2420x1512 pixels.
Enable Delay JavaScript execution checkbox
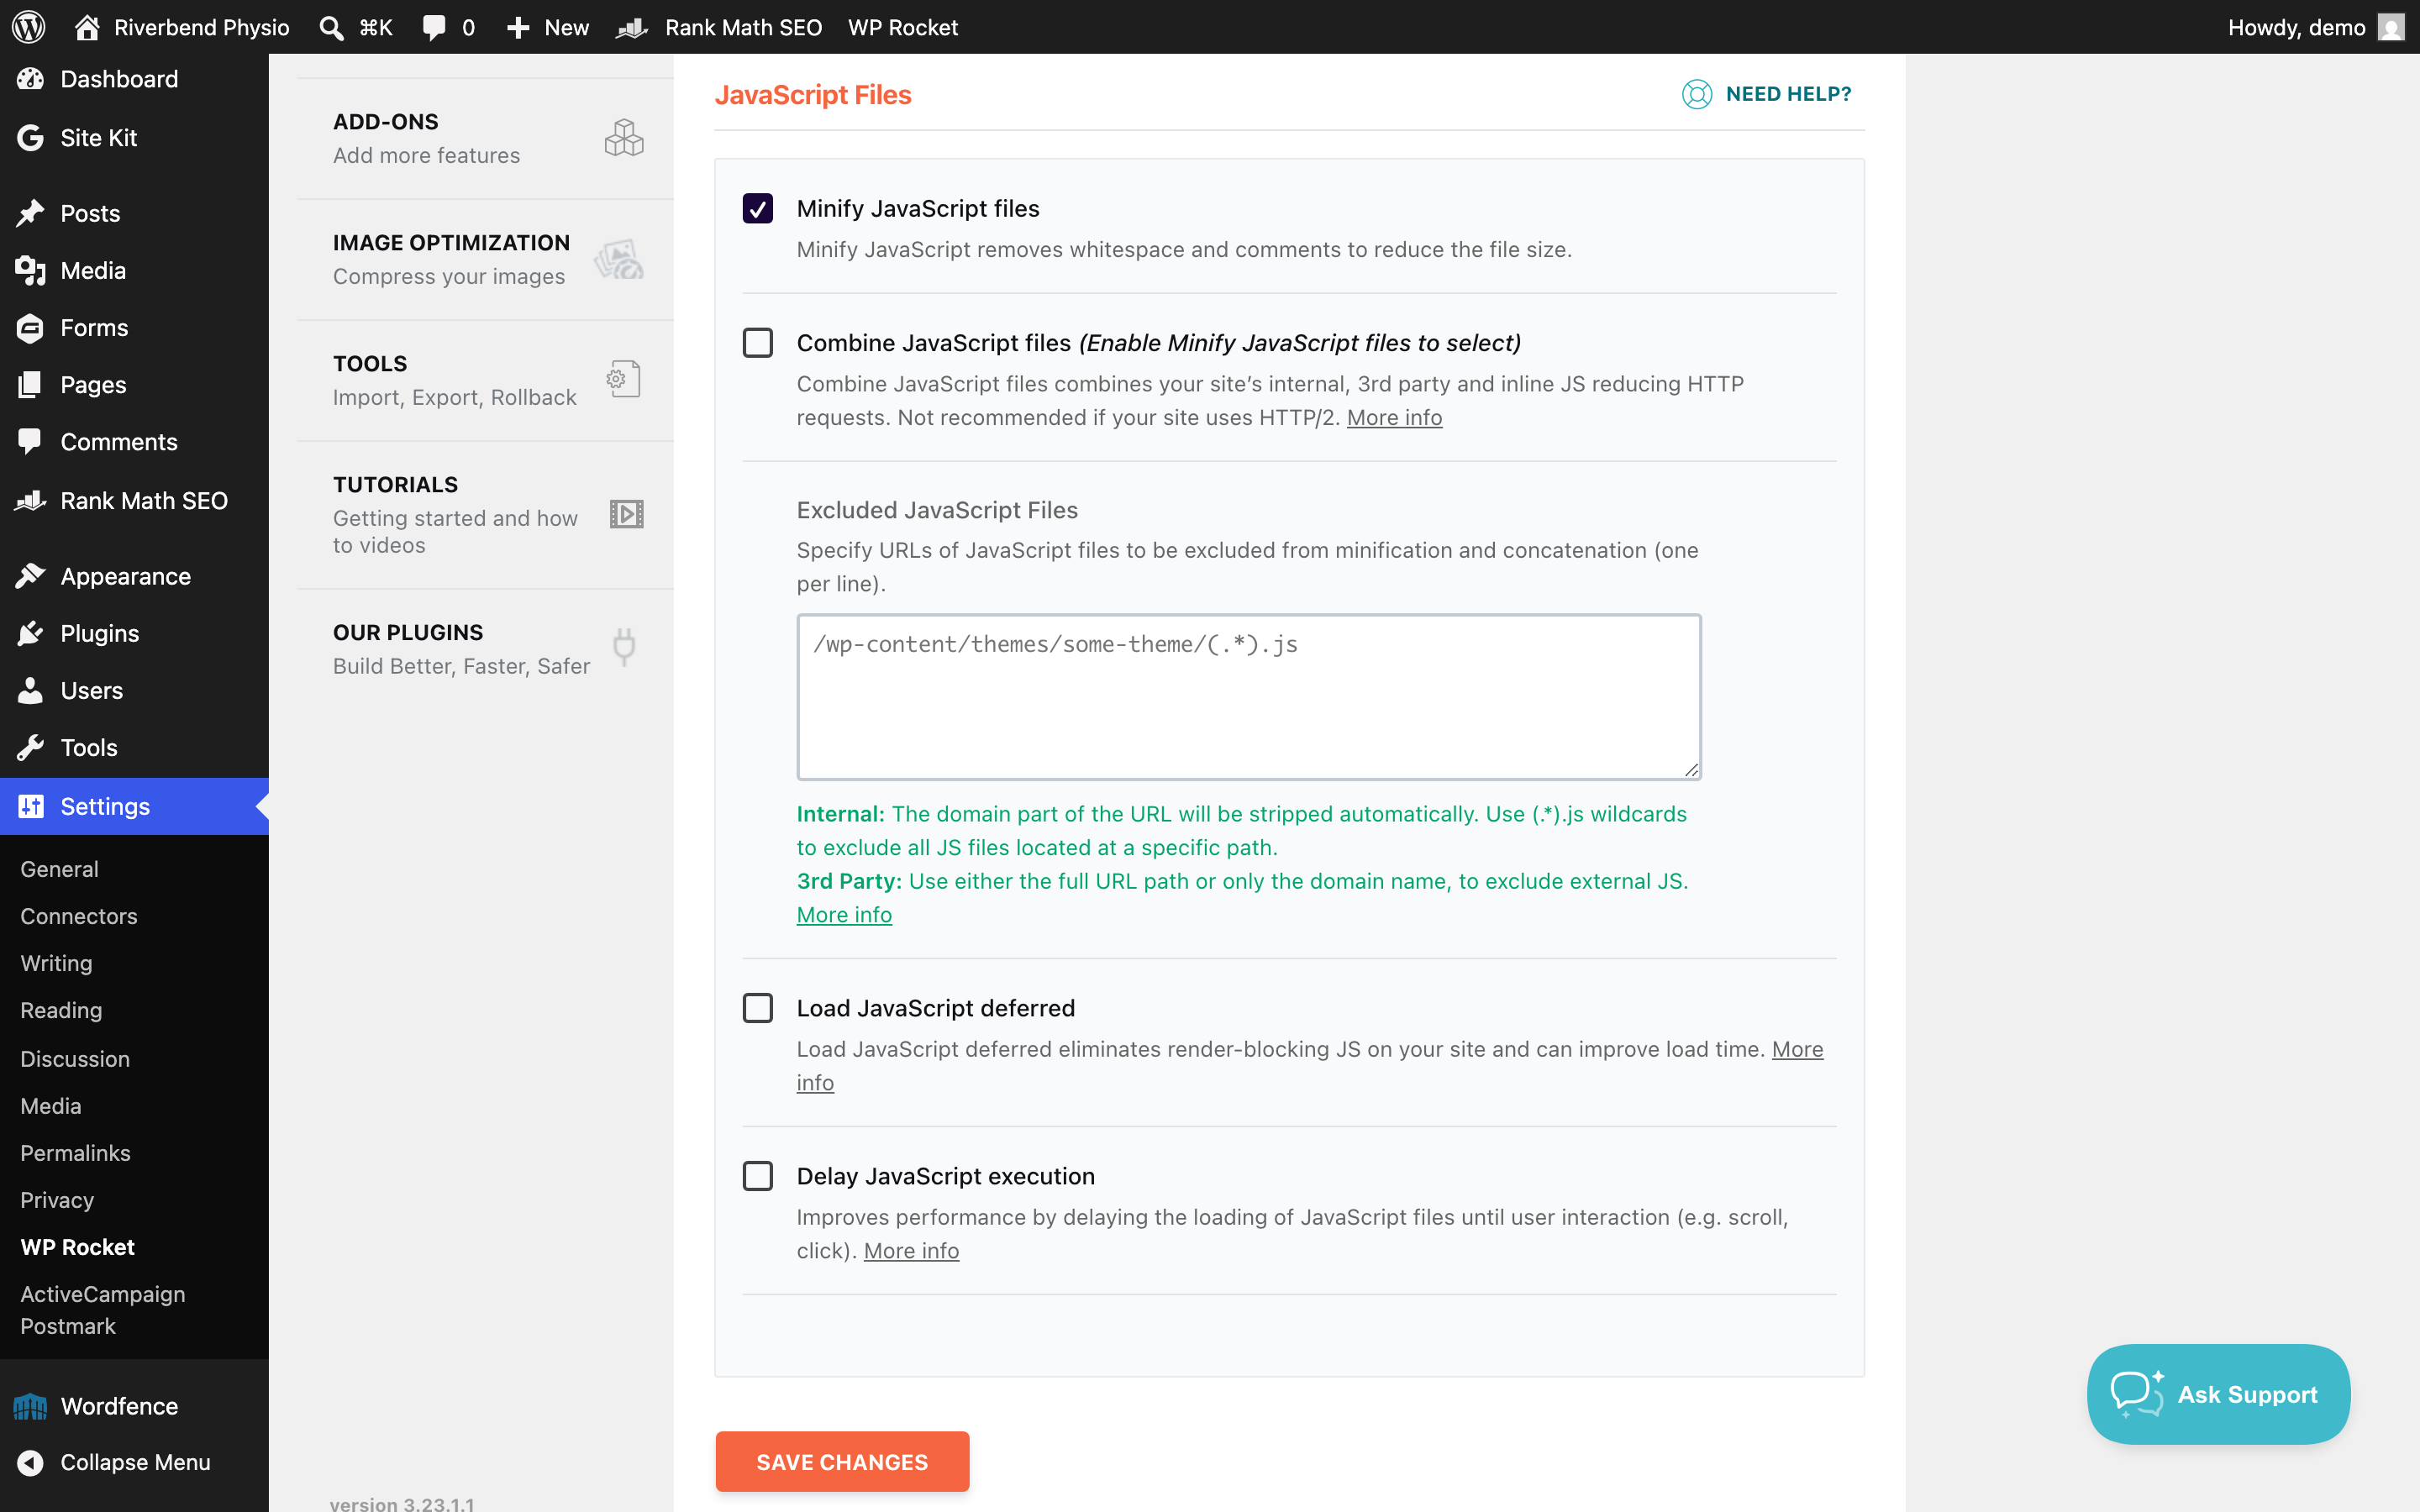tap(758, 1176)
